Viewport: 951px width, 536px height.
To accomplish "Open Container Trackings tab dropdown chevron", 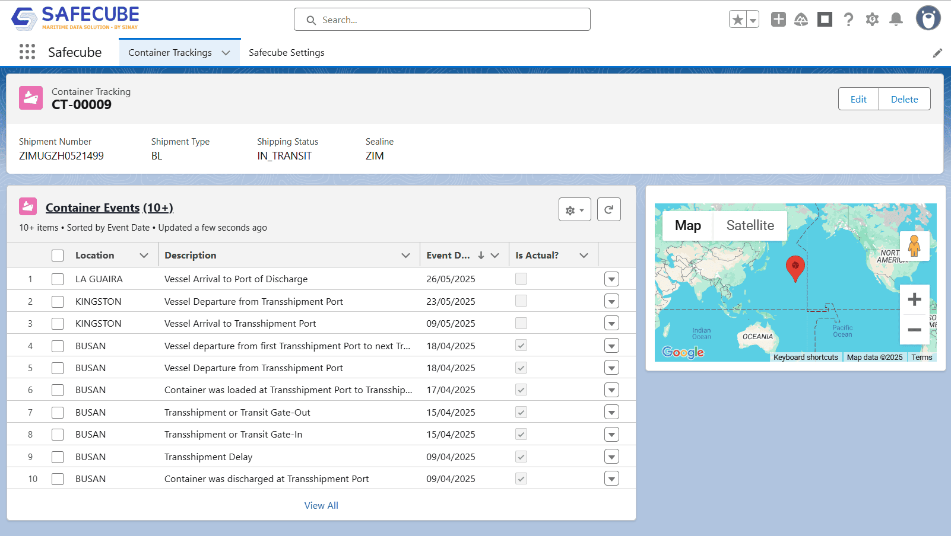I will click(x=226, y=53).
